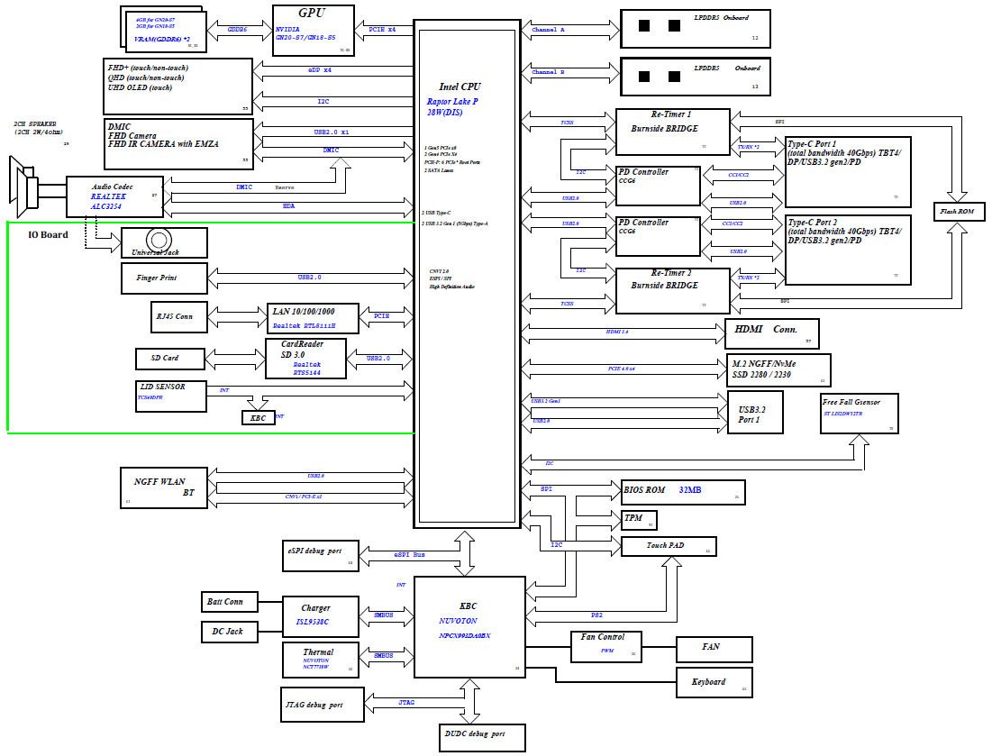The width and height of the screenshot is (992, 756).
Task: Click the HDMI Conn. block
Action: (x=772, y=332)
